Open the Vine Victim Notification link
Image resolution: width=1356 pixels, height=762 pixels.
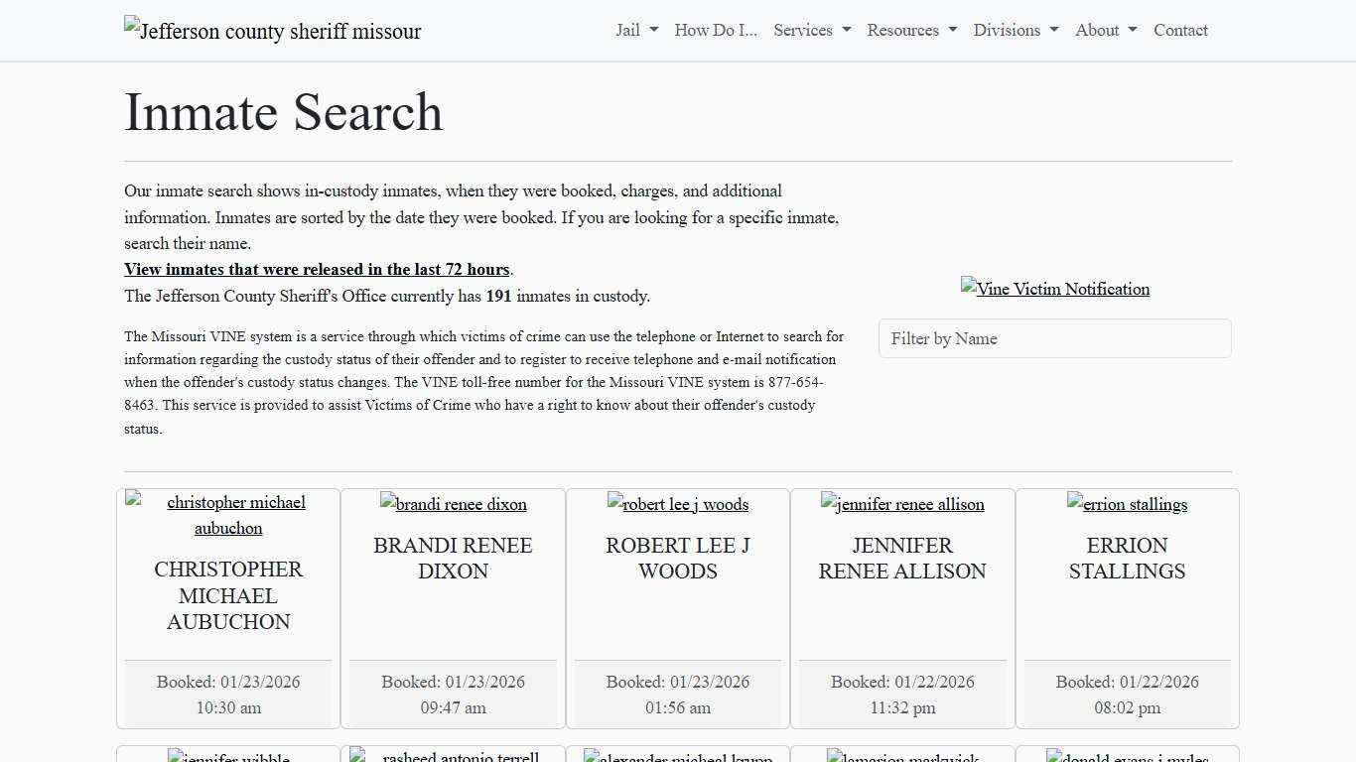pos(1054,289)
